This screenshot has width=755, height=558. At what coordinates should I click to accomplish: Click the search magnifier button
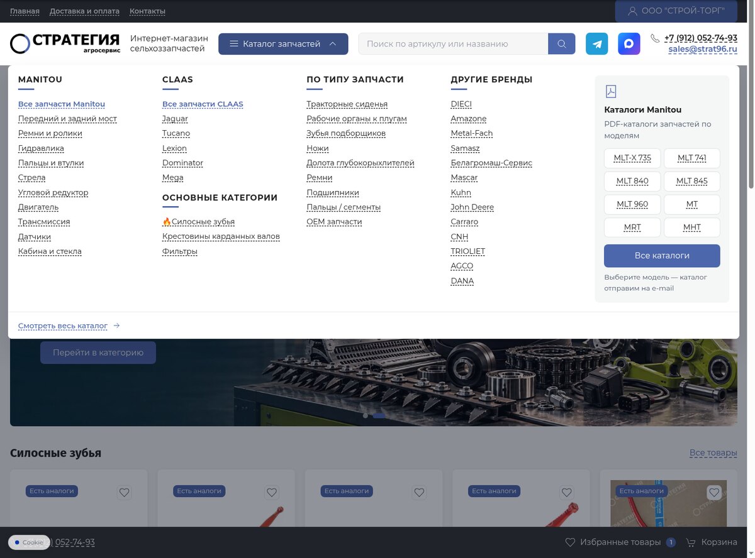point(562,44)
